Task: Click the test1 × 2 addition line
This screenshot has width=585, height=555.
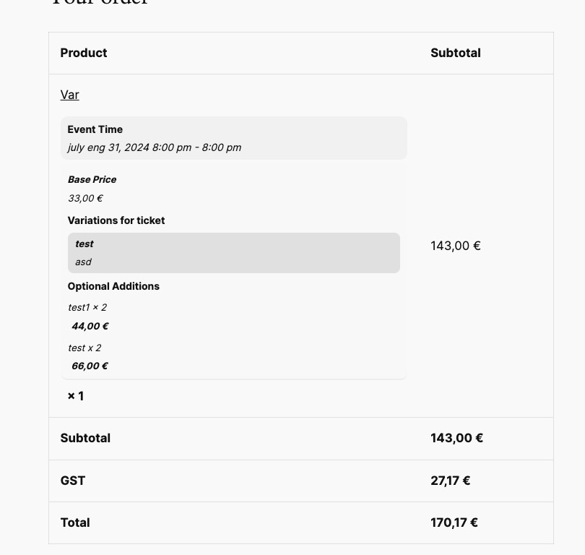Action: pyautogui.click(x=87, y=308)
